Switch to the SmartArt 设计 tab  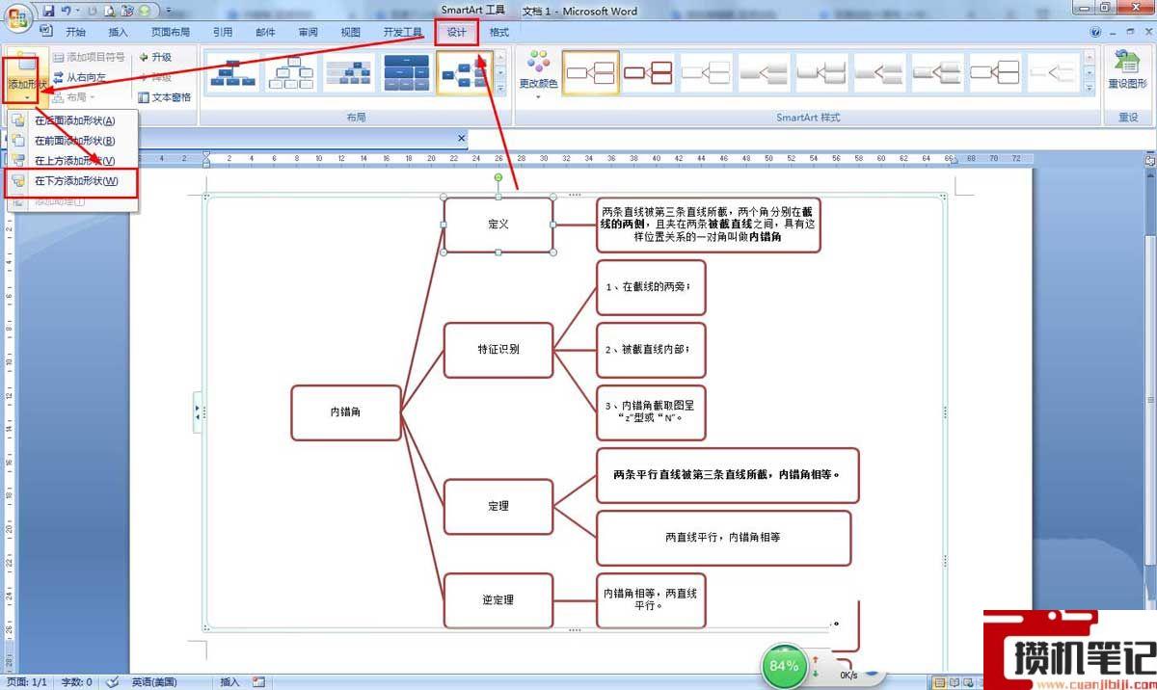tap(456, 32)
